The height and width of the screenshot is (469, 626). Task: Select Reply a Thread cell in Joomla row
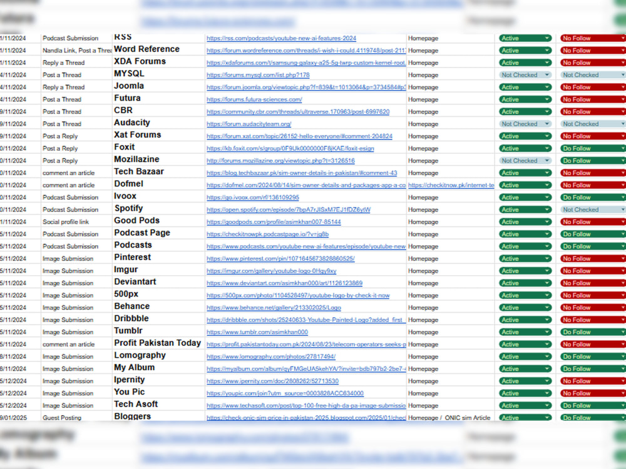click(x=76, y=88)
